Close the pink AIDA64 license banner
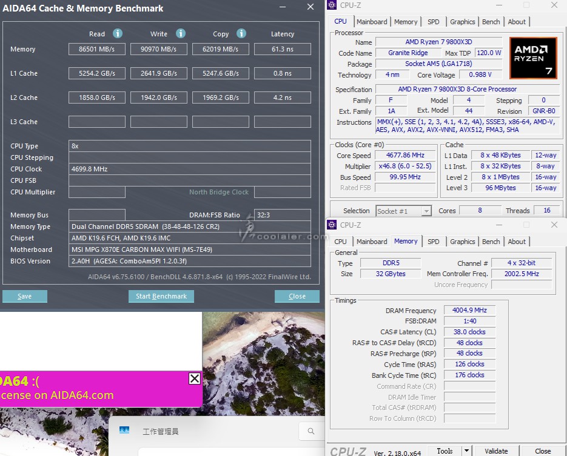The width and height of the screenshot is (567, 456). [x=194, y=378]
